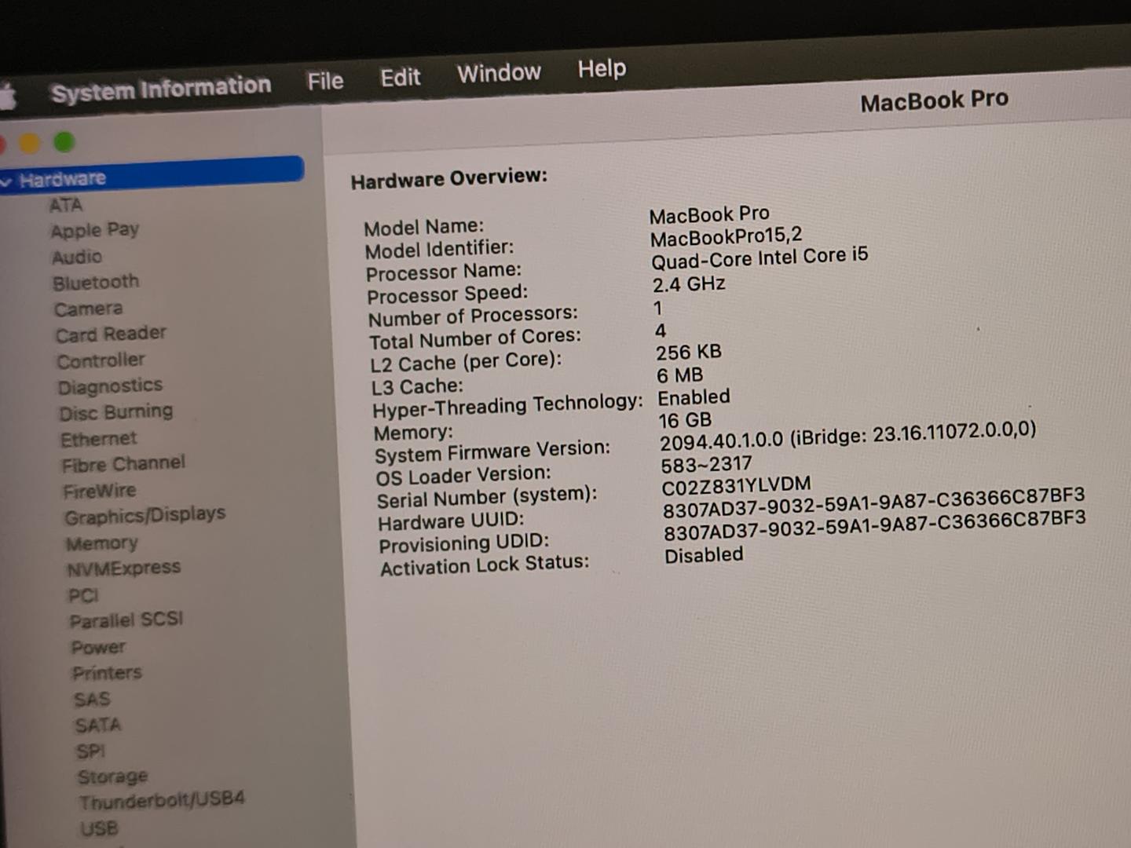The height and width of the screenshot is (848, 1131).
Task: Select ATA in the sidebar
Action: [66, 206]
